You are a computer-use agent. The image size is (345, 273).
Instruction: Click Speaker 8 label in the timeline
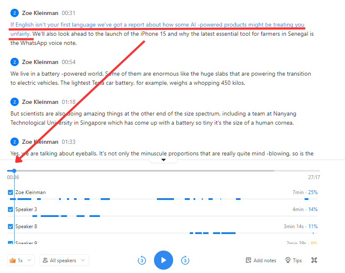click(x=26, y=226)
